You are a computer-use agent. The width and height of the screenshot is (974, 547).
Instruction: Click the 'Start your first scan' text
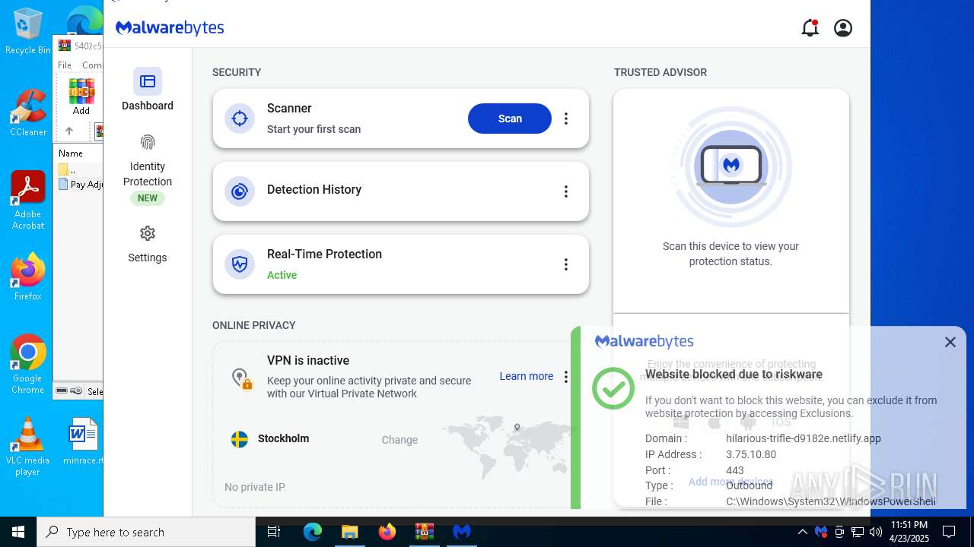(314, 129)
